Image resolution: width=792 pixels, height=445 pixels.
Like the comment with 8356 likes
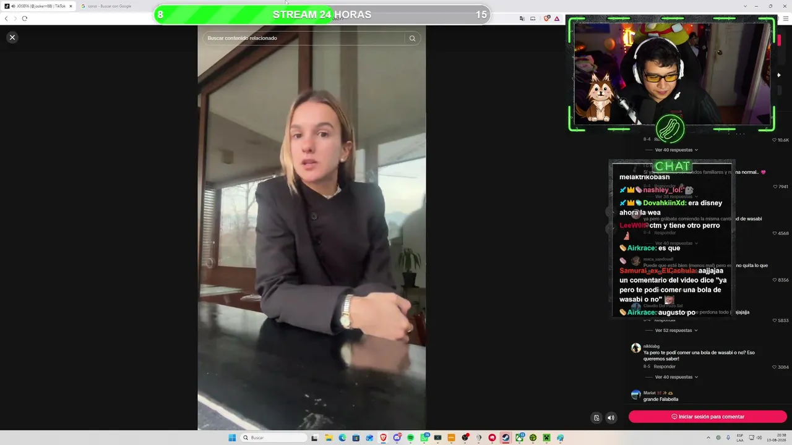click(x=775, y=280)
